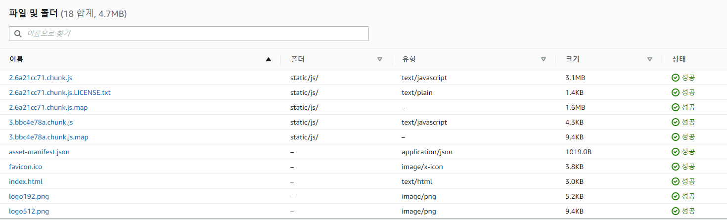The image size is (727, 220).
Task: Open file 2.6a21cc71.chunk.js.LICENSE.txt
Action: point(60,92)
